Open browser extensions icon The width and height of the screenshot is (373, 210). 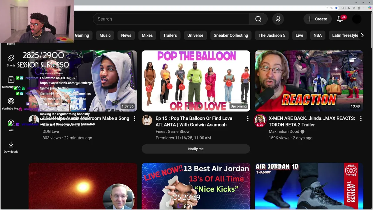coord(342,8)
